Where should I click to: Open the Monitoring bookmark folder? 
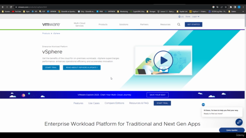123,11
